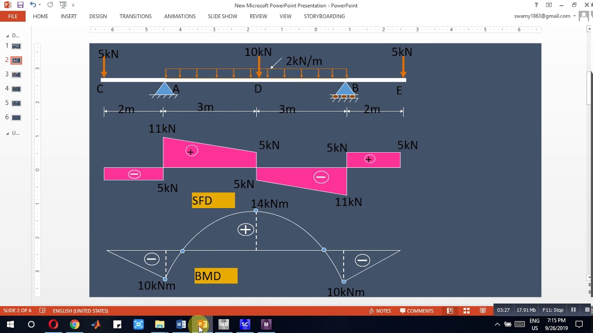
Task: Toggle the Comments pane button
Action: click(x=416, y=311)
